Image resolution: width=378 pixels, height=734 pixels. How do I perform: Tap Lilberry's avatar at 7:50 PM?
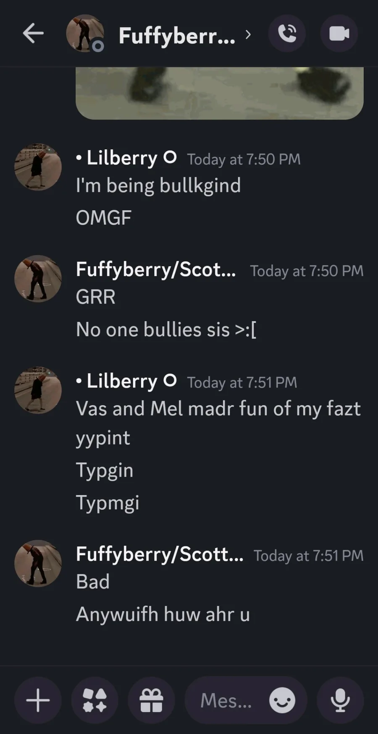coord(38,167)
